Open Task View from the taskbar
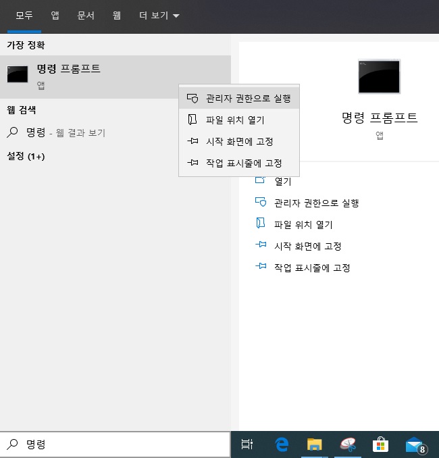 point(247,444)
